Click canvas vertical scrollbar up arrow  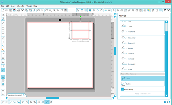(115, 17)
